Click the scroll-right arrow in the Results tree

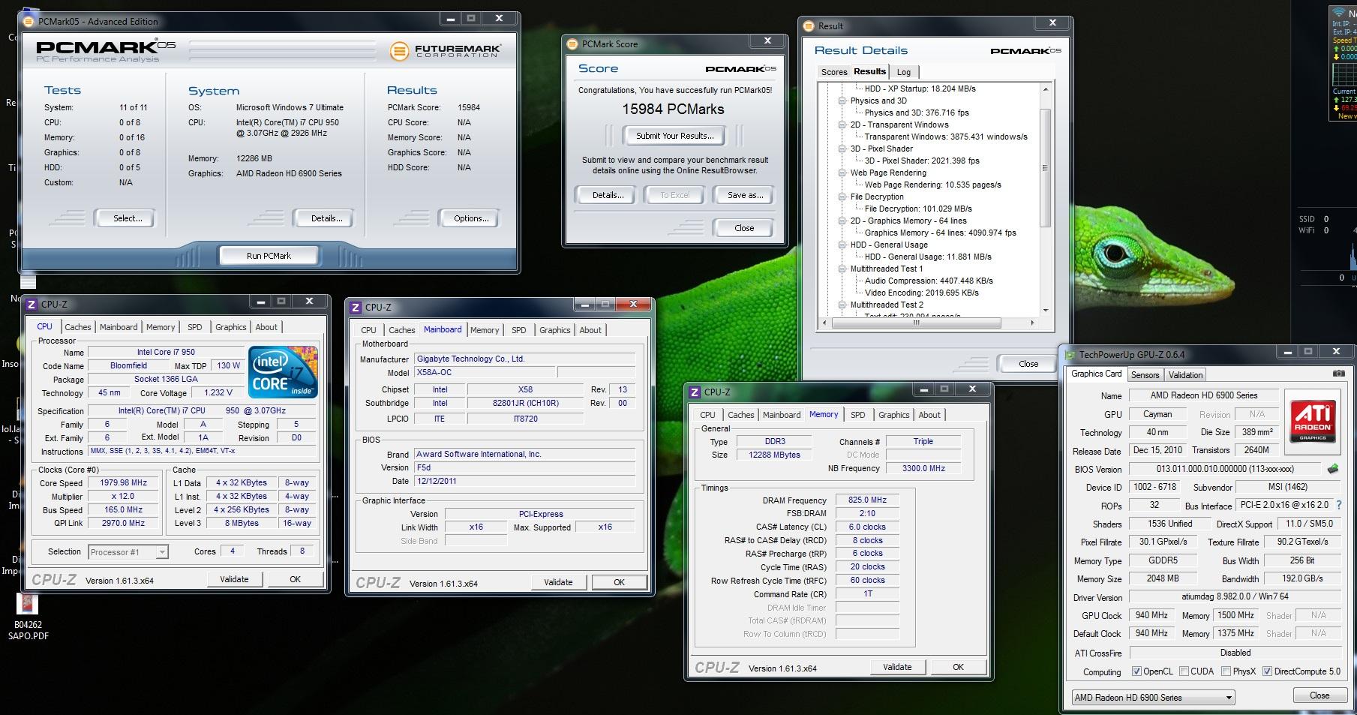pos(1032,323)
